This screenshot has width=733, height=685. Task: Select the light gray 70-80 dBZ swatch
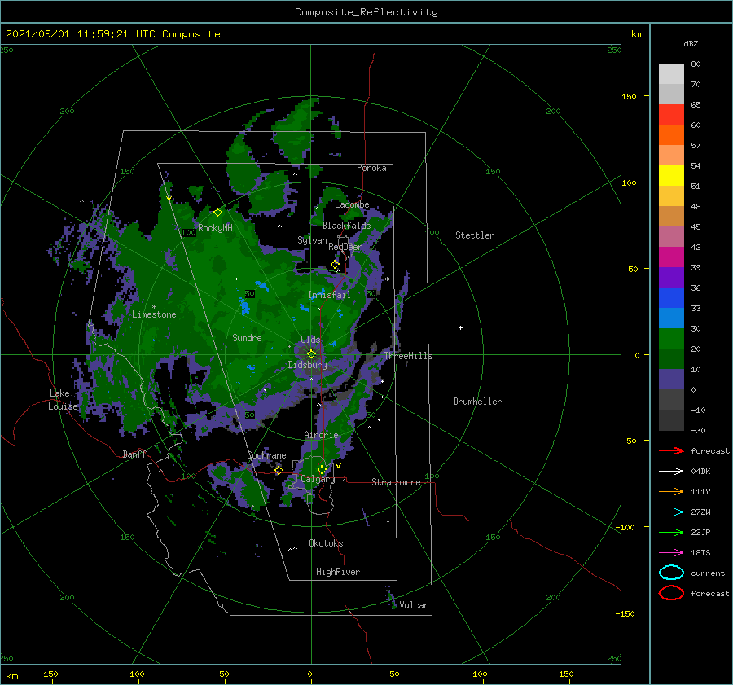click(x=671, y=73)
